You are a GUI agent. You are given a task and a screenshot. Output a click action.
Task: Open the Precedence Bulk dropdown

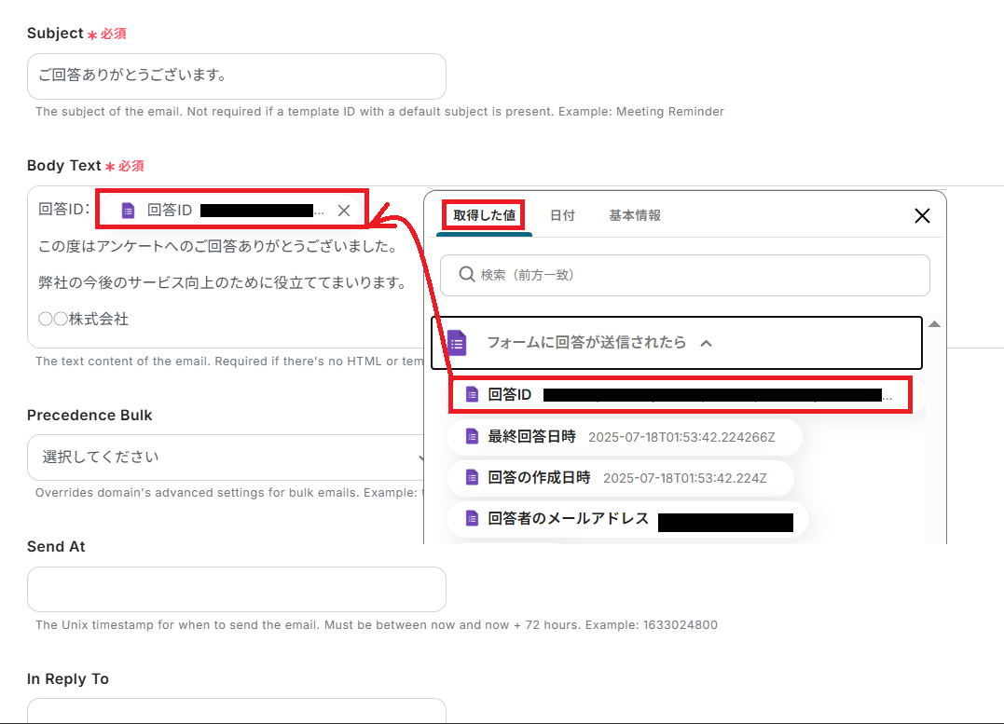pos(236,457)
